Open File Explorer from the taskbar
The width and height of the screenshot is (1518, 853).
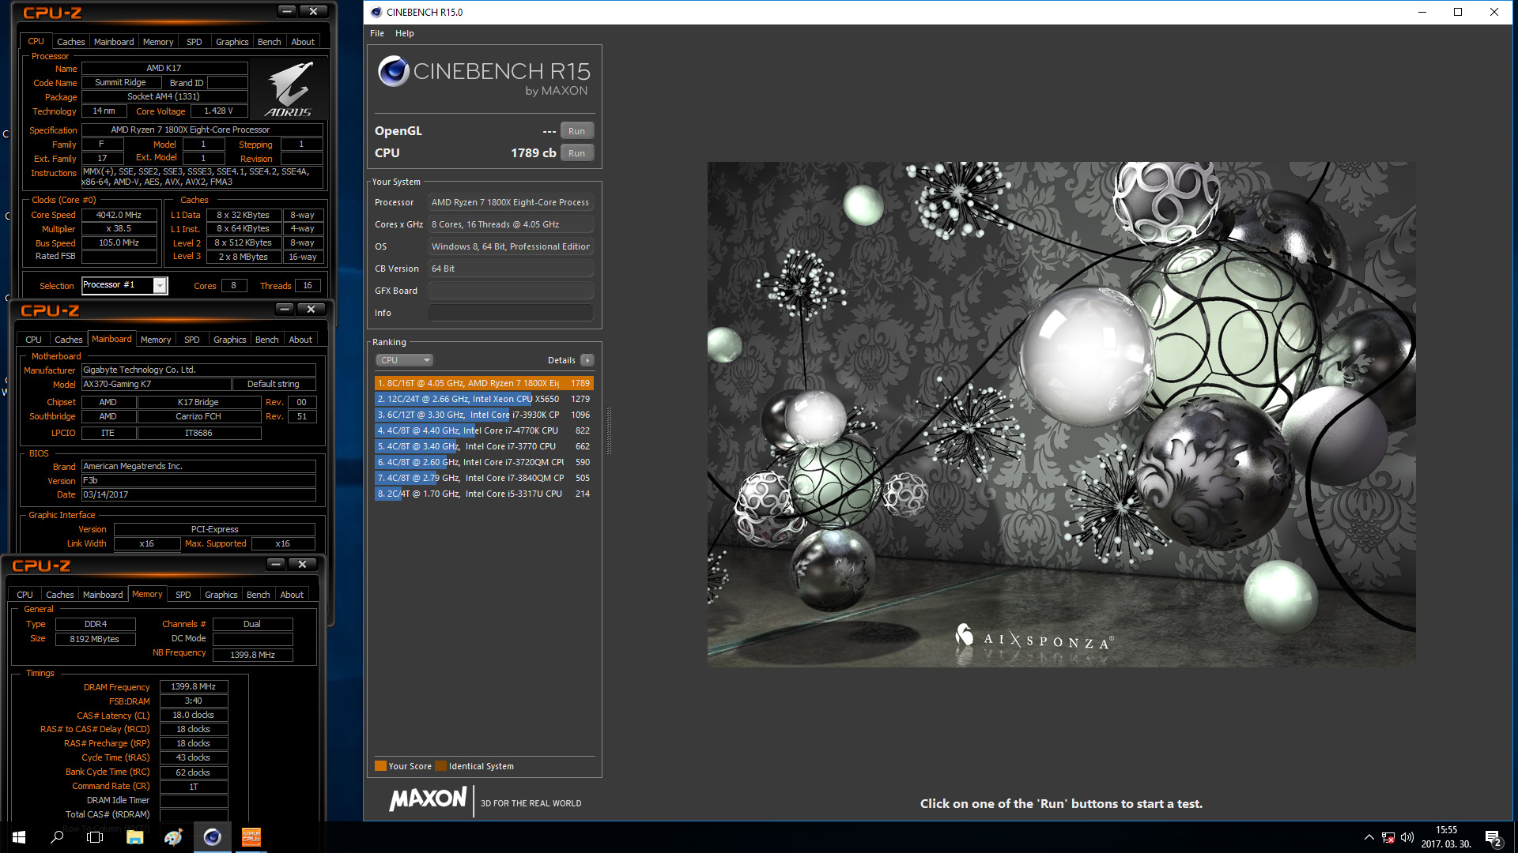click(x=134, y=837)
